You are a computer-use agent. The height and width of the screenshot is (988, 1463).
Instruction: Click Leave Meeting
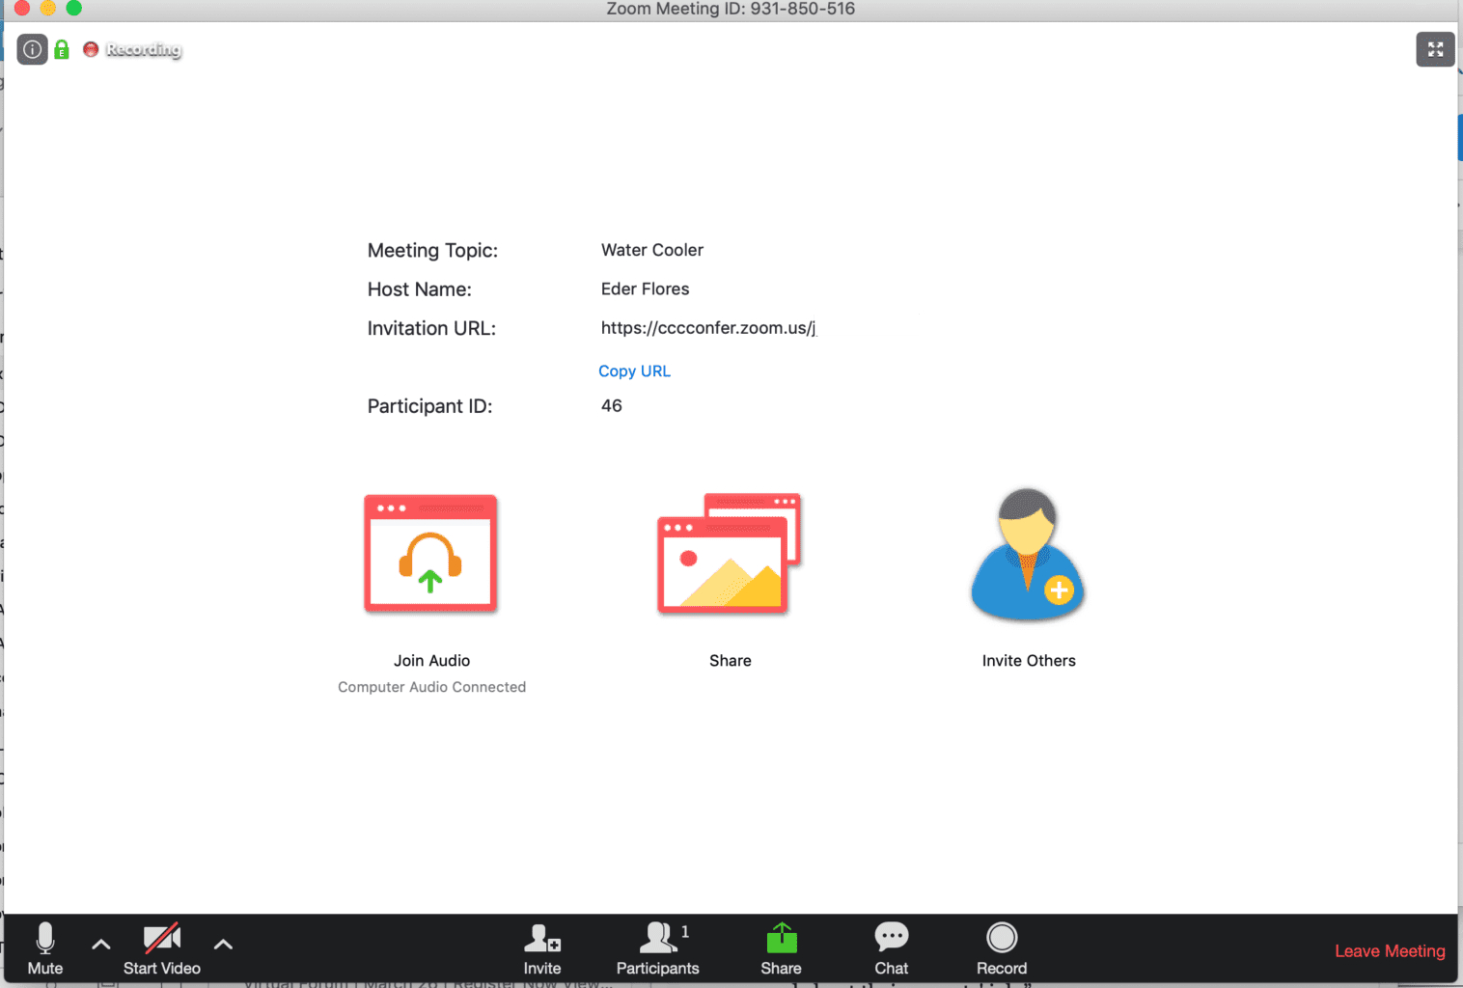(x=1389, y=950)
